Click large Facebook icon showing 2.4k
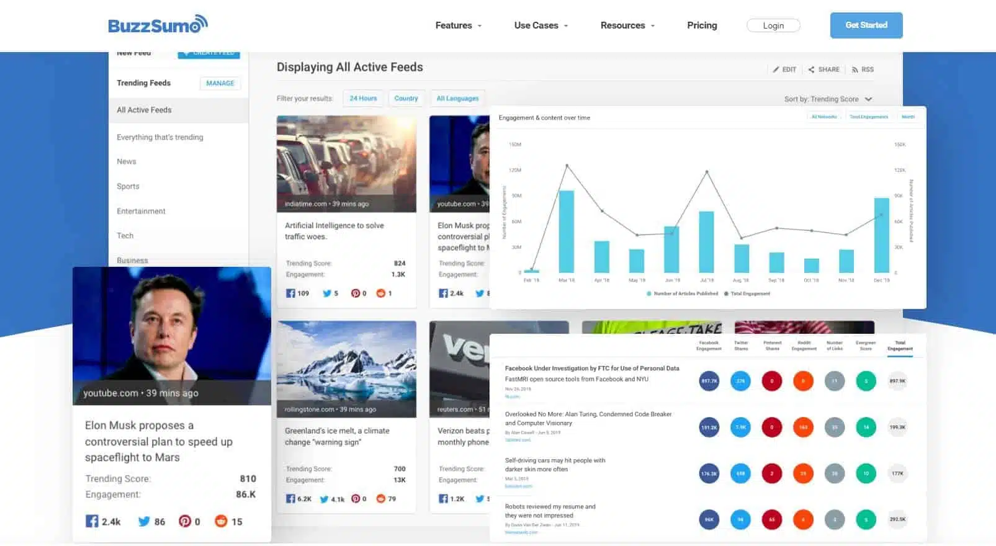The height and width of the screenshot is (546, 996). (x=92, y=521)
